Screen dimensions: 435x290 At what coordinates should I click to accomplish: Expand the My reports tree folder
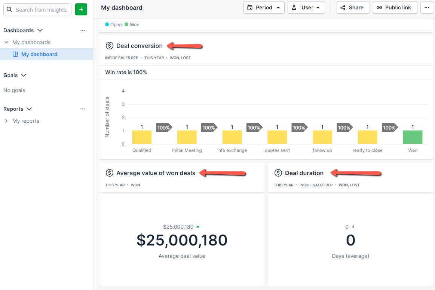click(6, 121)
